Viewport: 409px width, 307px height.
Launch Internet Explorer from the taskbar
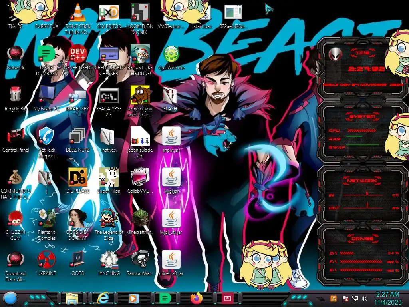tap(103, 298)
